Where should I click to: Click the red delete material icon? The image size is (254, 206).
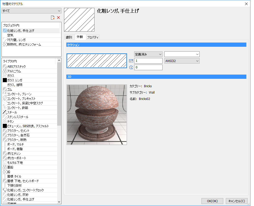(58, 18)
